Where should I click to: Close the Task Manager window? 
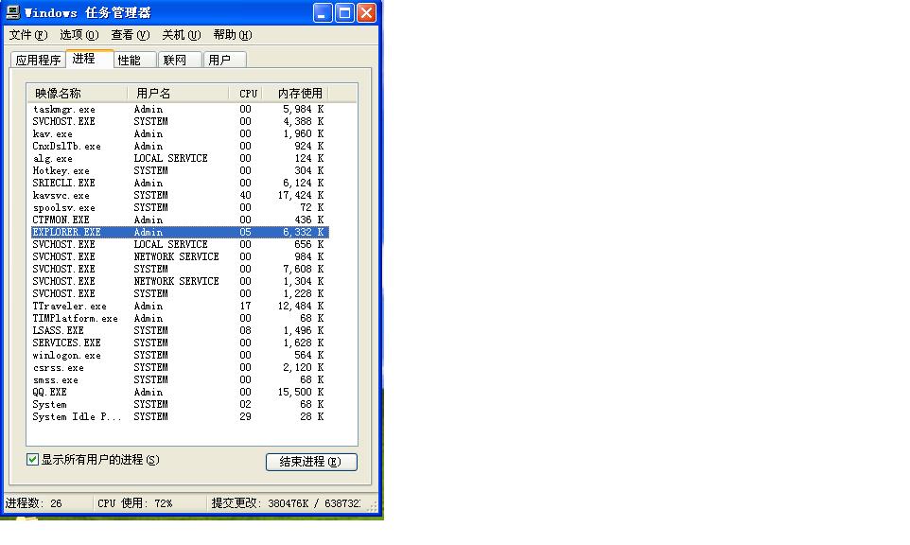(x=366, y=12)
